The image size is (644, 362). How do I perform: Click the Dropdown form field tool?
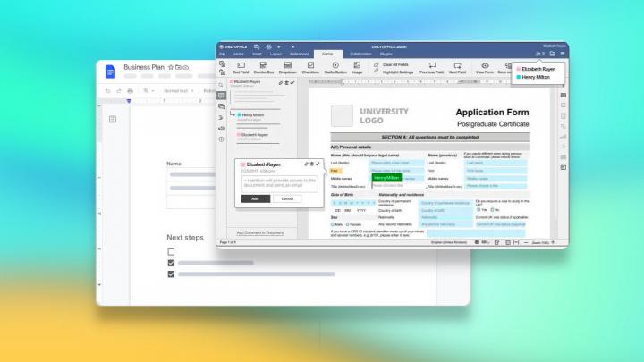(x=287, y=66)
